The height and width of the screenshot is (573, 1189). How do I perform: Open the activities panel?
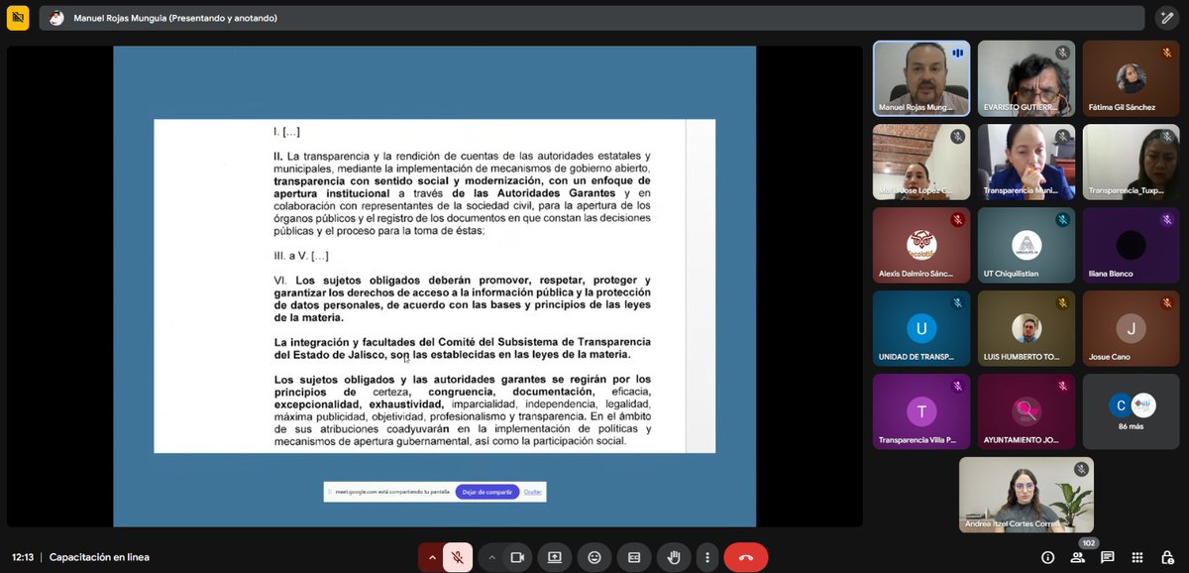(x=1138, y=557)
